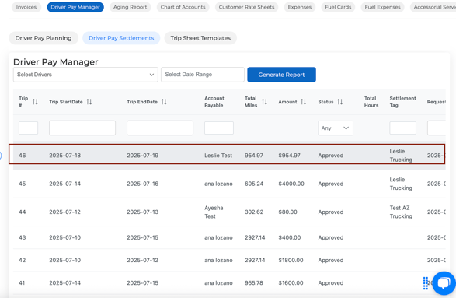Click the Trip # filter input

[x=28, y=128]
